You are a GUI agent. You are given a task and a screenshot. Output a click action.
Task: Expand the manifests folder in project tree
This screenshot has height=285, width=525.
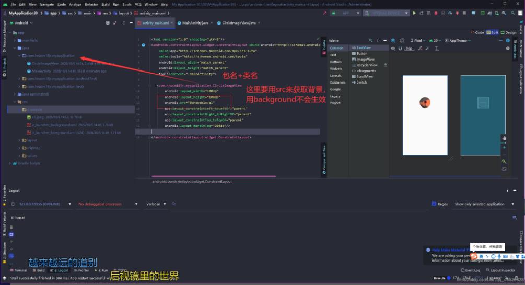15,40
